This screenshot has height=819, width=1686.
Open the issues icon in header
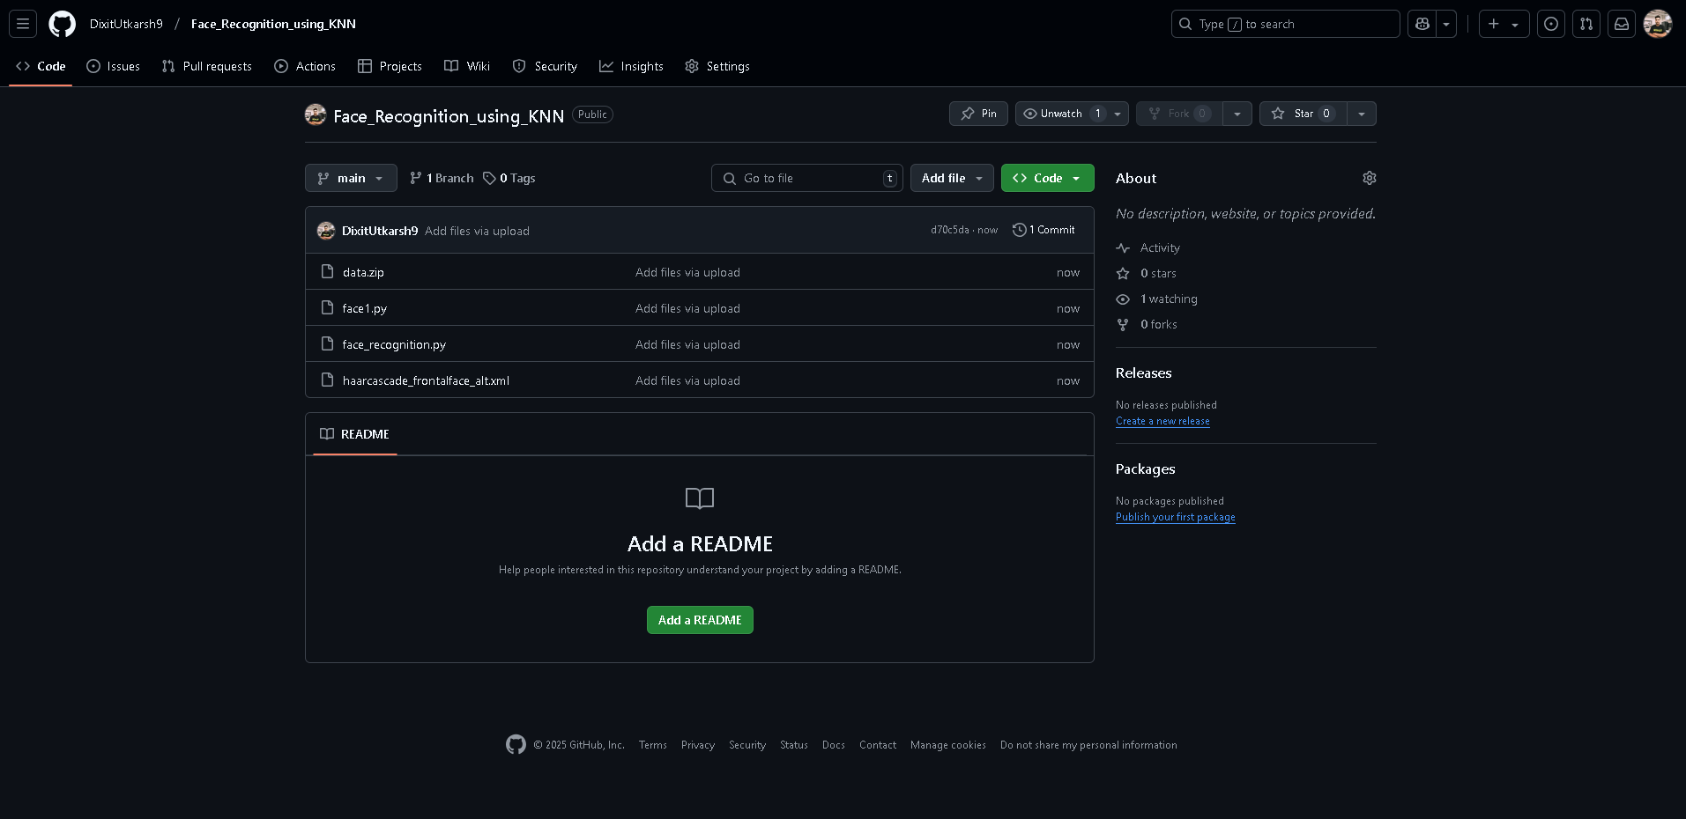tap(1551, 24)
